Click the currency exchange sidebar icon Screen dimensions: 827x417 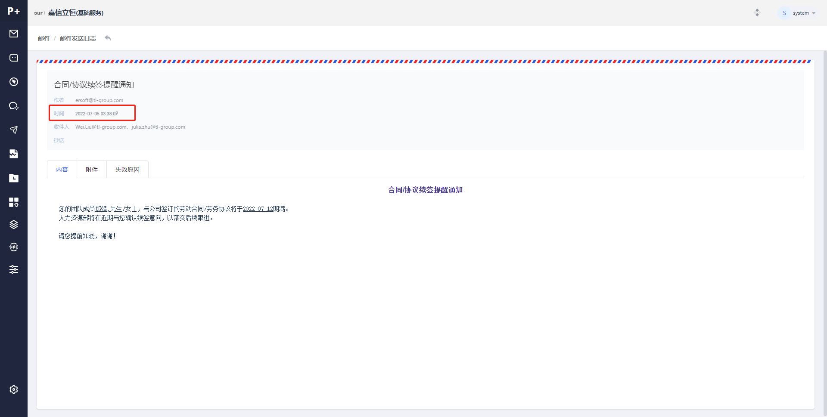(x=14, y=247)
